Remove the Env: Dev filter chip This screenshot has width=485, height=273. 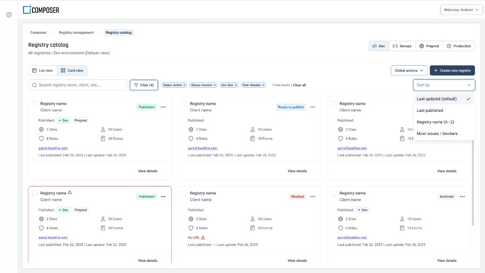(x=236, y=85)
